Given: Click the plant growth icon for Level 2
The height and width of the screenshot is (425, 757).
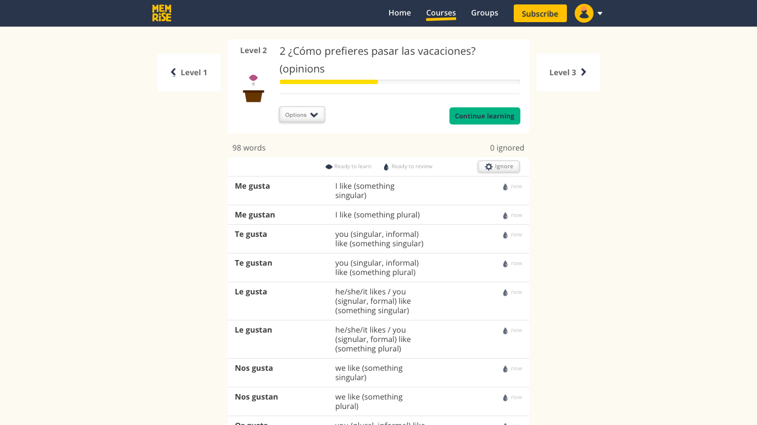Looking at the screenshot, I should pos(253,87).
